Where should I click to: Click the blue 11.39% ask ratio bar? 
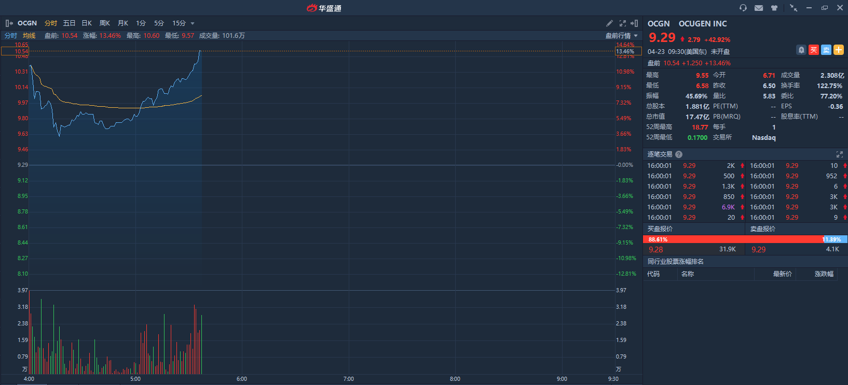(835, 239)
